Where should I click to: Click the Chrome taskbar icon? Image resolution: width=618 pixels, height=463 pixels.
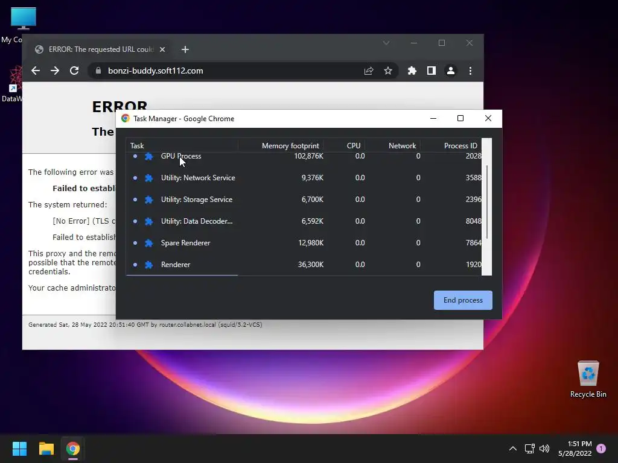(73, 449)
